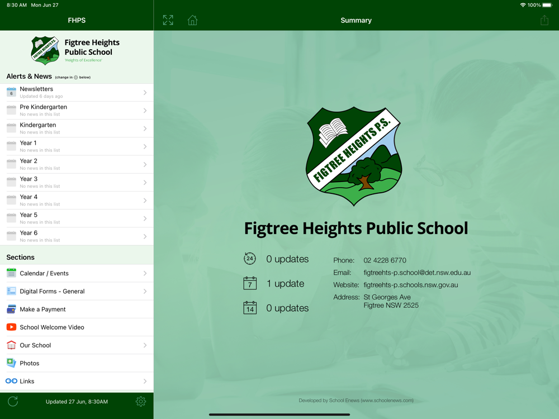Tap 'Updated 27 Jun, 8:30AM' status text

point(77,402)
